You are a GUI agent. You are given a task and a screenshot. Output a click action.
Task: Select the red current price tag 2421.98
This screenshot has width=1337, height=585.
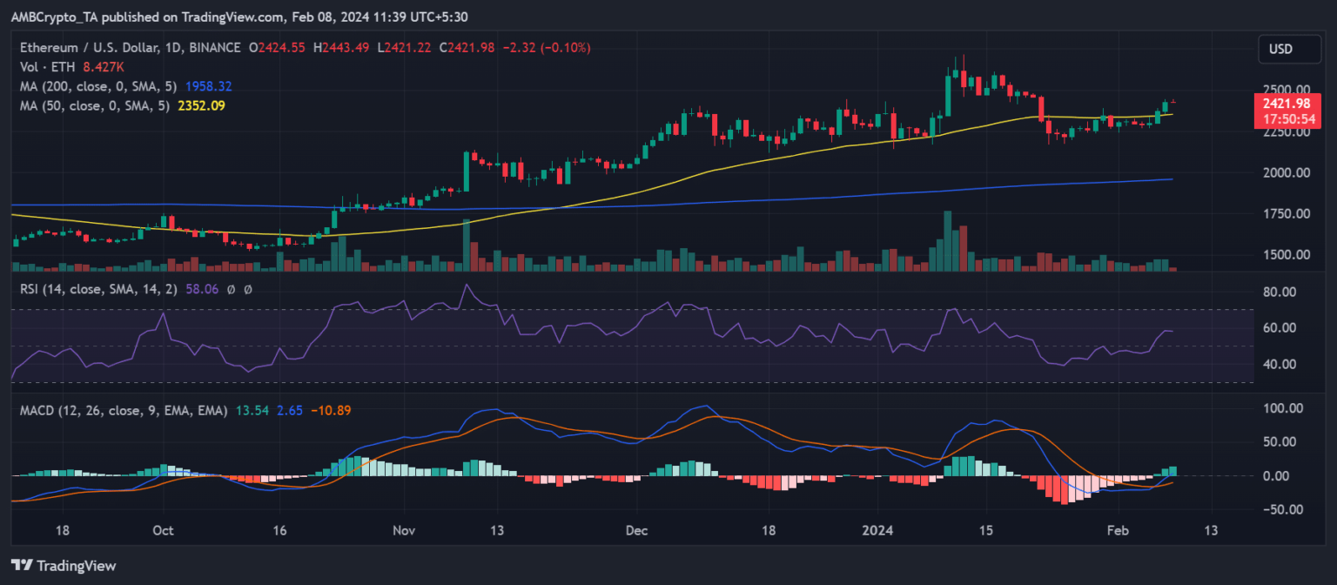pos(1288,103)
